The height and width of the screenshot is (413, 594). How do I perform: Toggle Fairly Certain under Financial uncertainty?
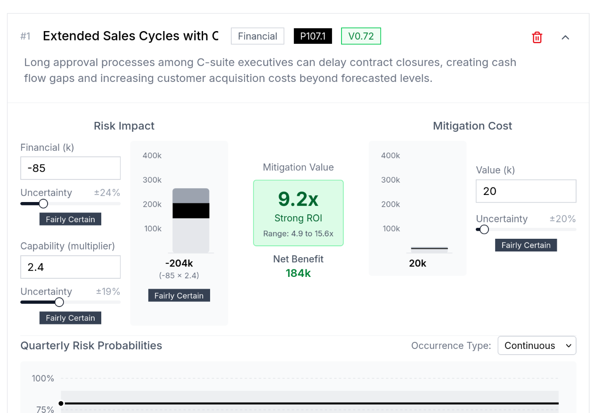click(70, 219)
